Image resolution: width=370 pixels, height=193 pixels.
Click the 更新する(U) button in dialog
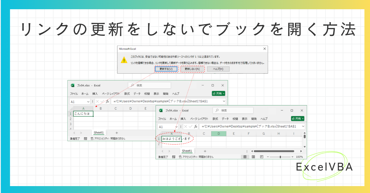(x=166, y=69)
